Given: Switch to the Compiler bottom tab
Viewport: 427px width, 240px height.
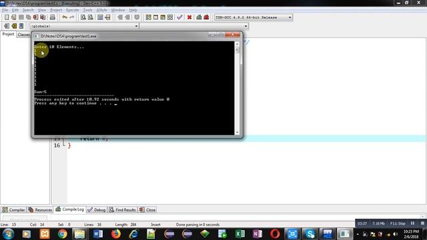Looking at the screenshot, I should click(13, 210).
